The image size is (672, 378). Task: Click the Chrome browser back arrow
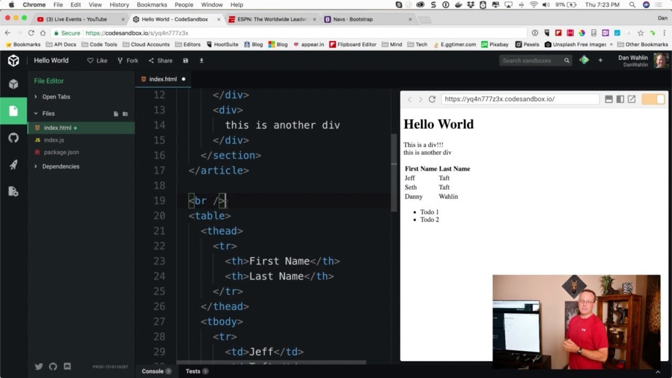point(7,33)
